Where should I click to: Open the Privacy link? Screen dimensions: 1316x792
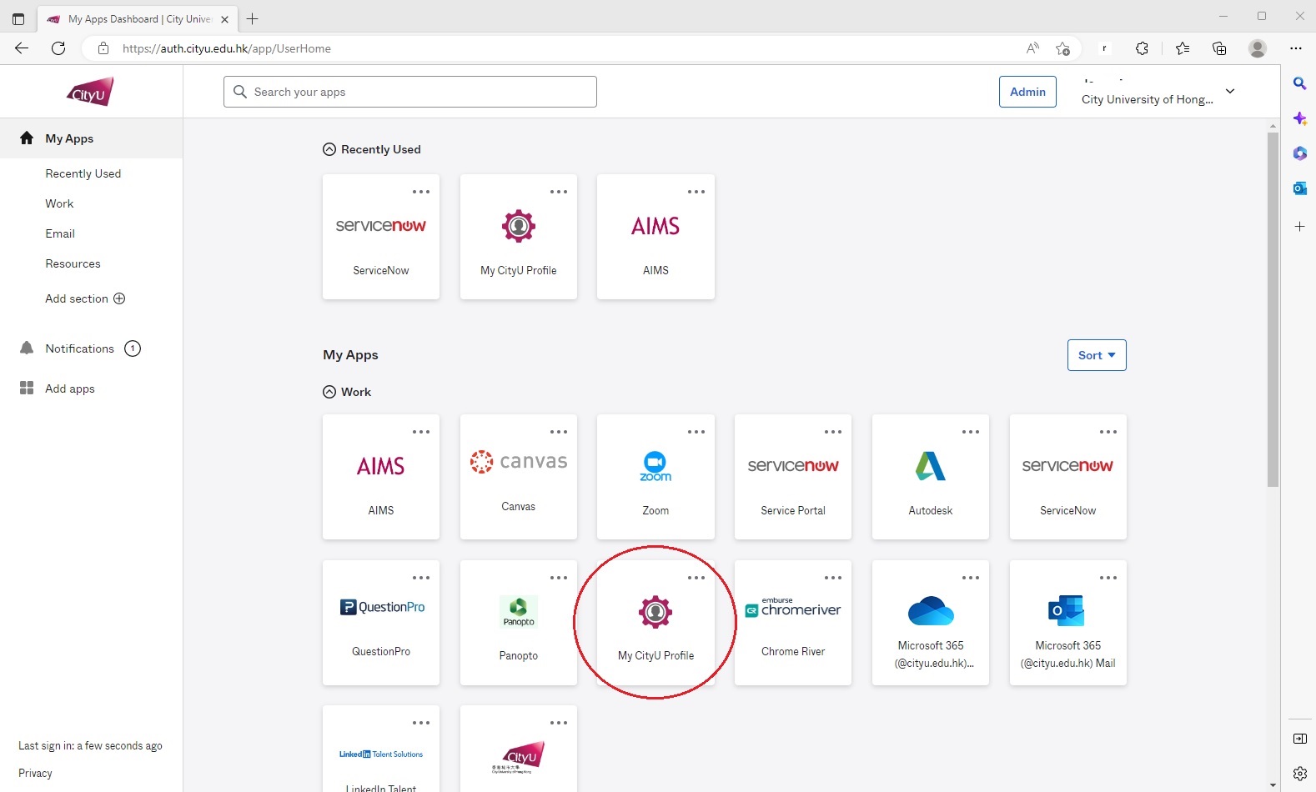click(35, 773)
